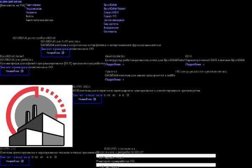
Task: Click Подробнее button under the MES система description
Action: pos(87,100)
